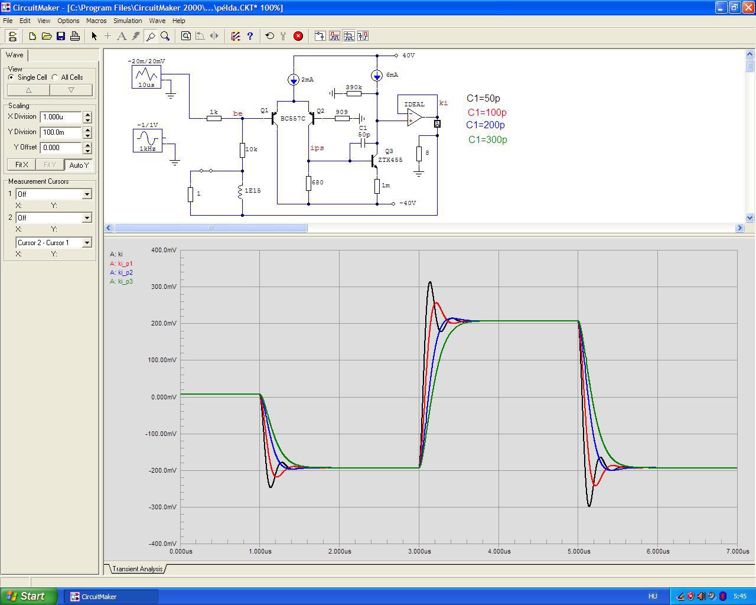Toggle the Auto Y button
Image resolution: width=756 pixels, height=605 pixels.
[79, 165]
